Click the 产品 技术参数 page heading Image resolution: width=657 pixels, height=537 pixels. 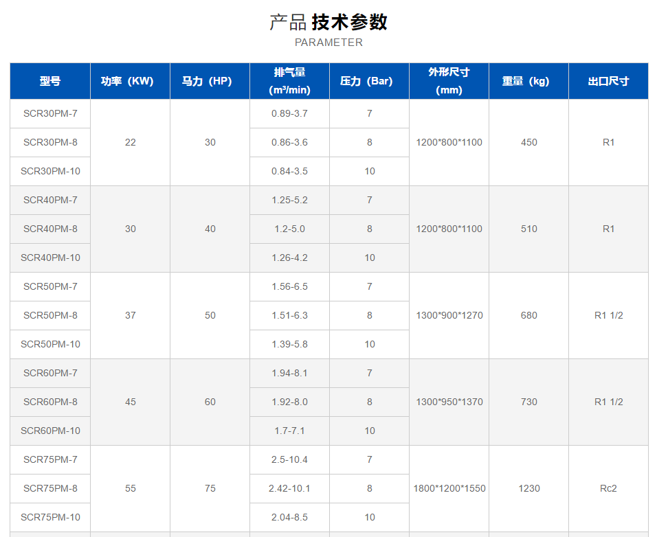coord(328,22)
